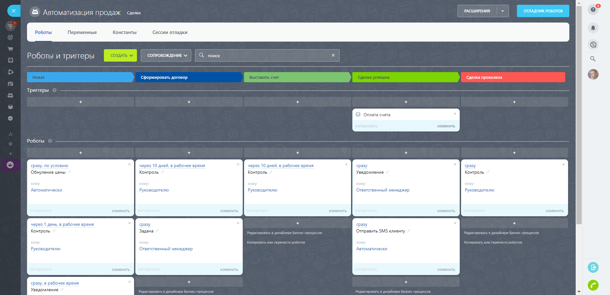Viewport: 610px width, 295px height.
Task: Open the Сессии отладки tab
Action: pyautogui.click(x=170, y=32)
